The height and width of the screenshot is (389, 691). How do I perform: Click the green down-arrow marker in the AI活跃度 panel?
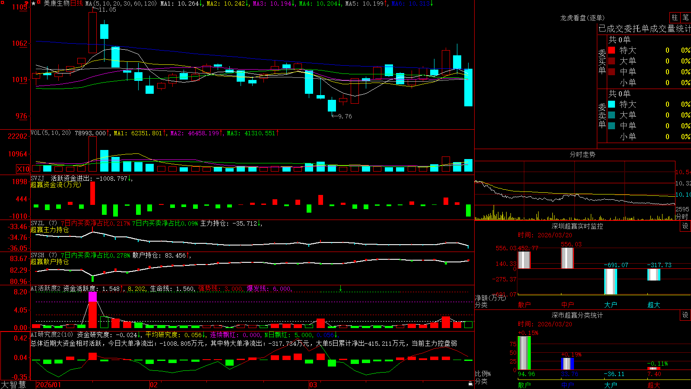[340, 288]
